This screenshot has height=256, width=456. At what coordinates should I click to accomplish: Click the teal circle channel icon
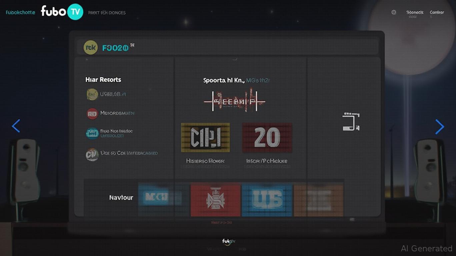coord(92,133)
